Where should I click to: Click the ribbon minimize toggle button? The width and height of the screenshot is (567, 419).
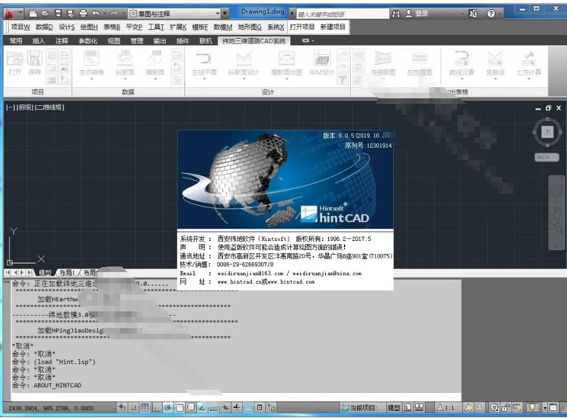306,41
